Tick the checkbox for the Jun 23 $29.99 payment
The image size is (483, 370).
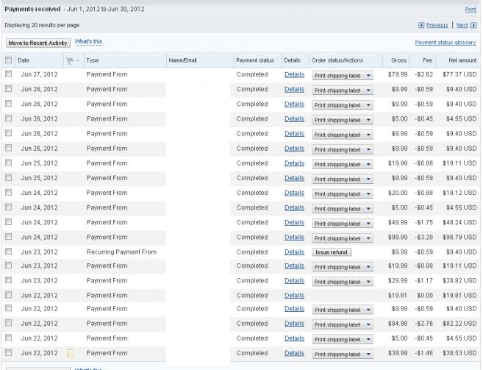[x=8, y=280]
